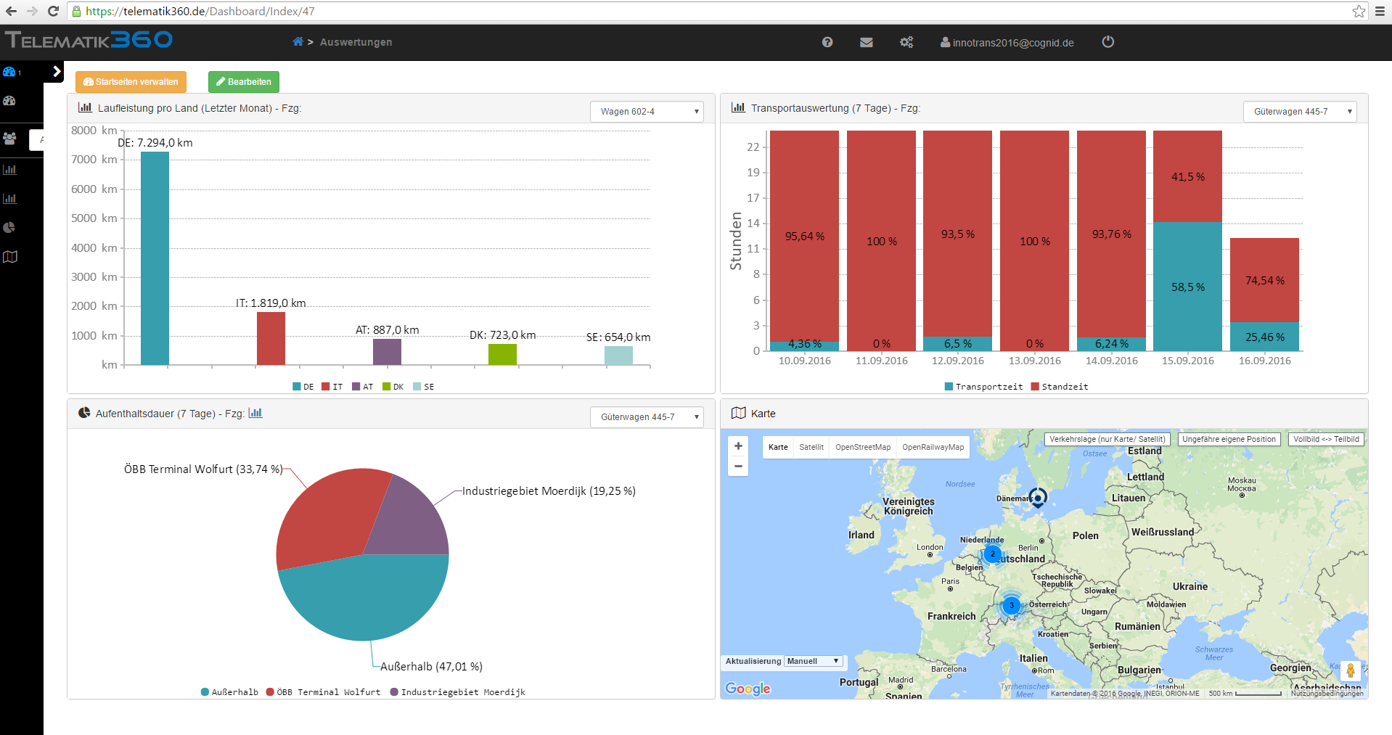Viewport: 1392px width, 735px height.
Task: Click bar chart icon in Transportauswertung header
Action: coord(738,107)
